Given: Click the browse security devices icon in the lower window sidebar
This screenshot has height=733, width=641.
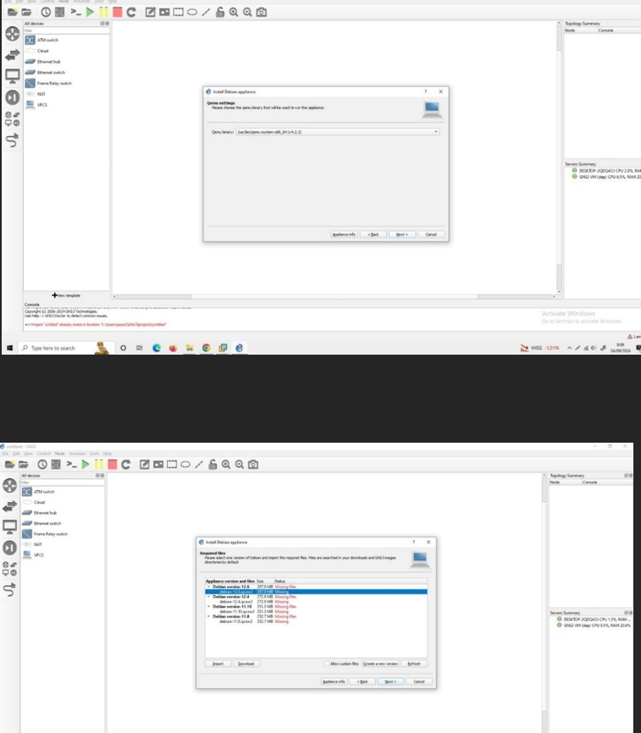Looking at the screenshot, I should [x=10, y=548].
